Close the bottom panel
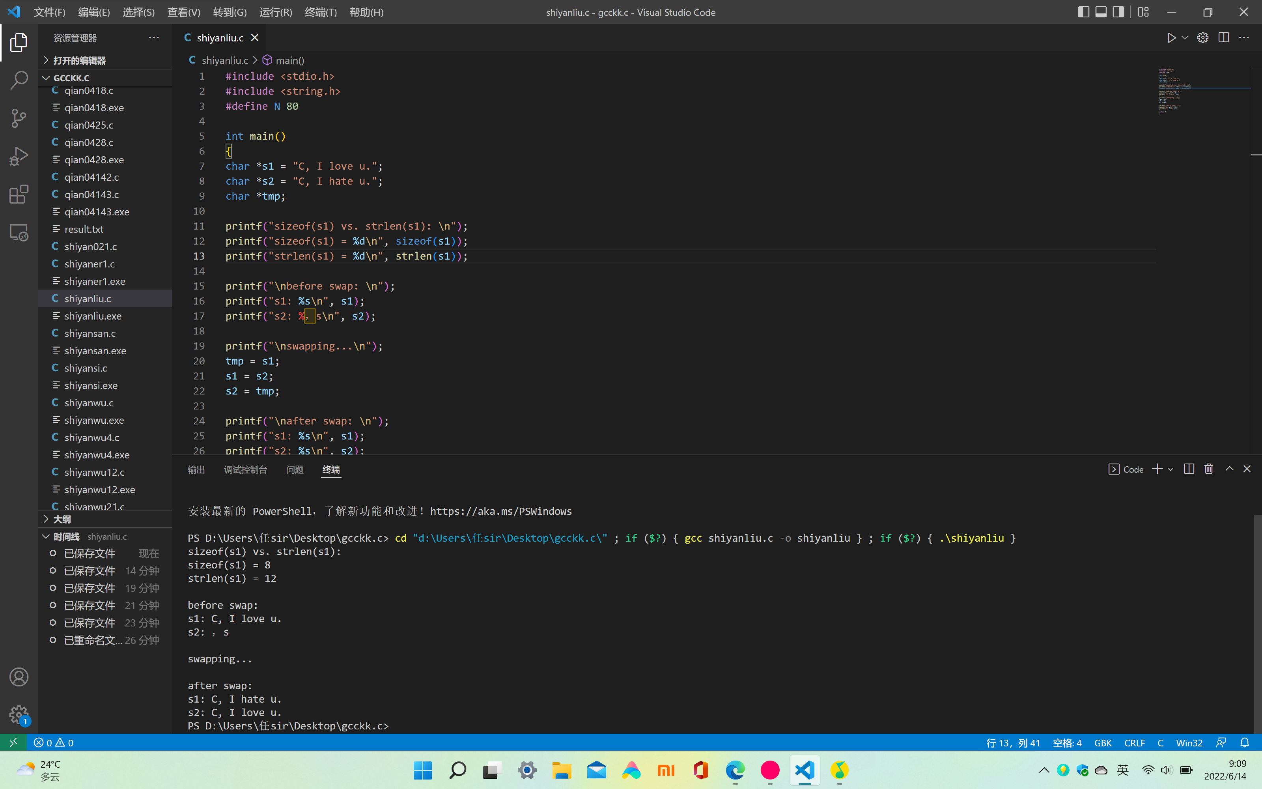The image size is (1262, 789). point(1247,469)
